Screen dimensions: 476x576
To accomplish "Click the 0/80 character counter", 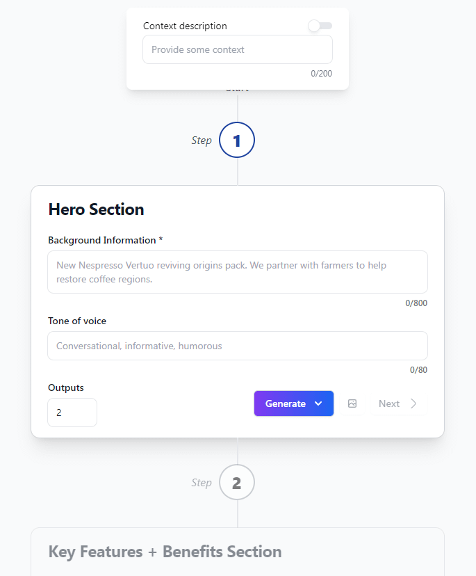I will [x=418, y=369].
